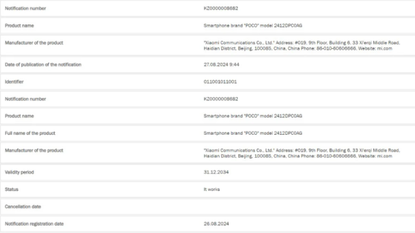Click the "Cancellation date" label
The height and width of the screenshot is (233, 415).
click(x=22, y=206)
